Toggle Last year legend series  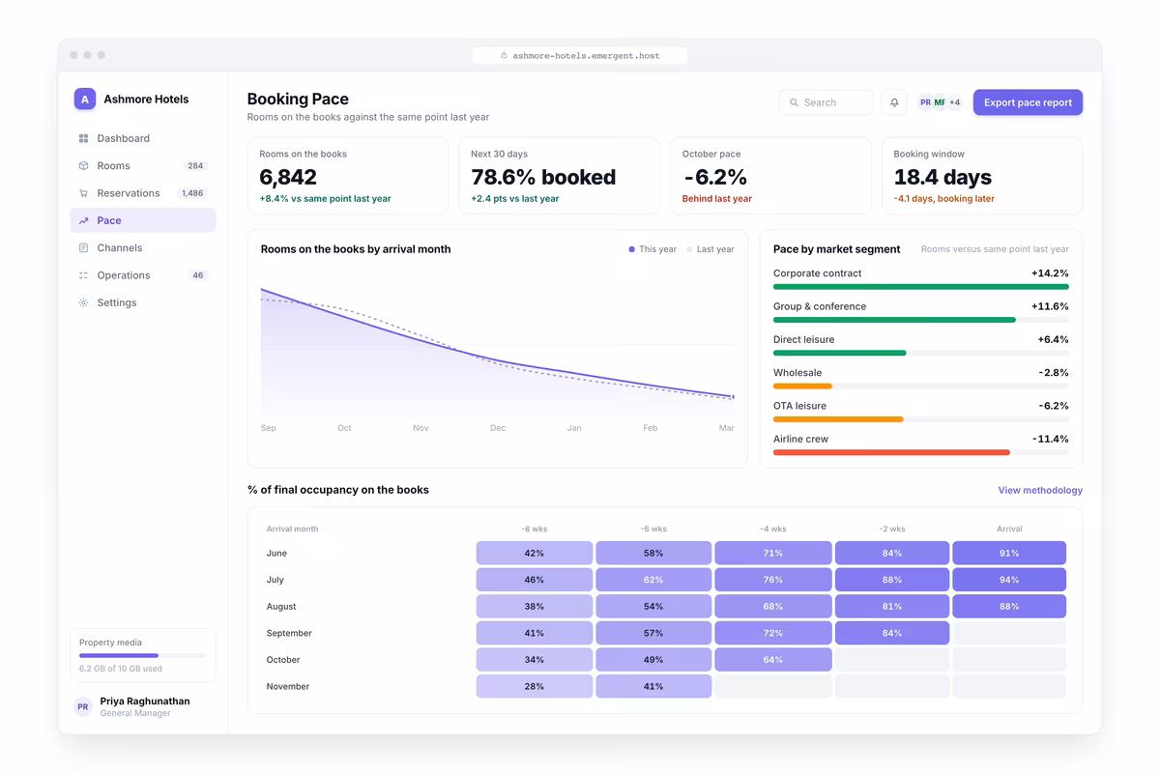(x=710, y=249)
